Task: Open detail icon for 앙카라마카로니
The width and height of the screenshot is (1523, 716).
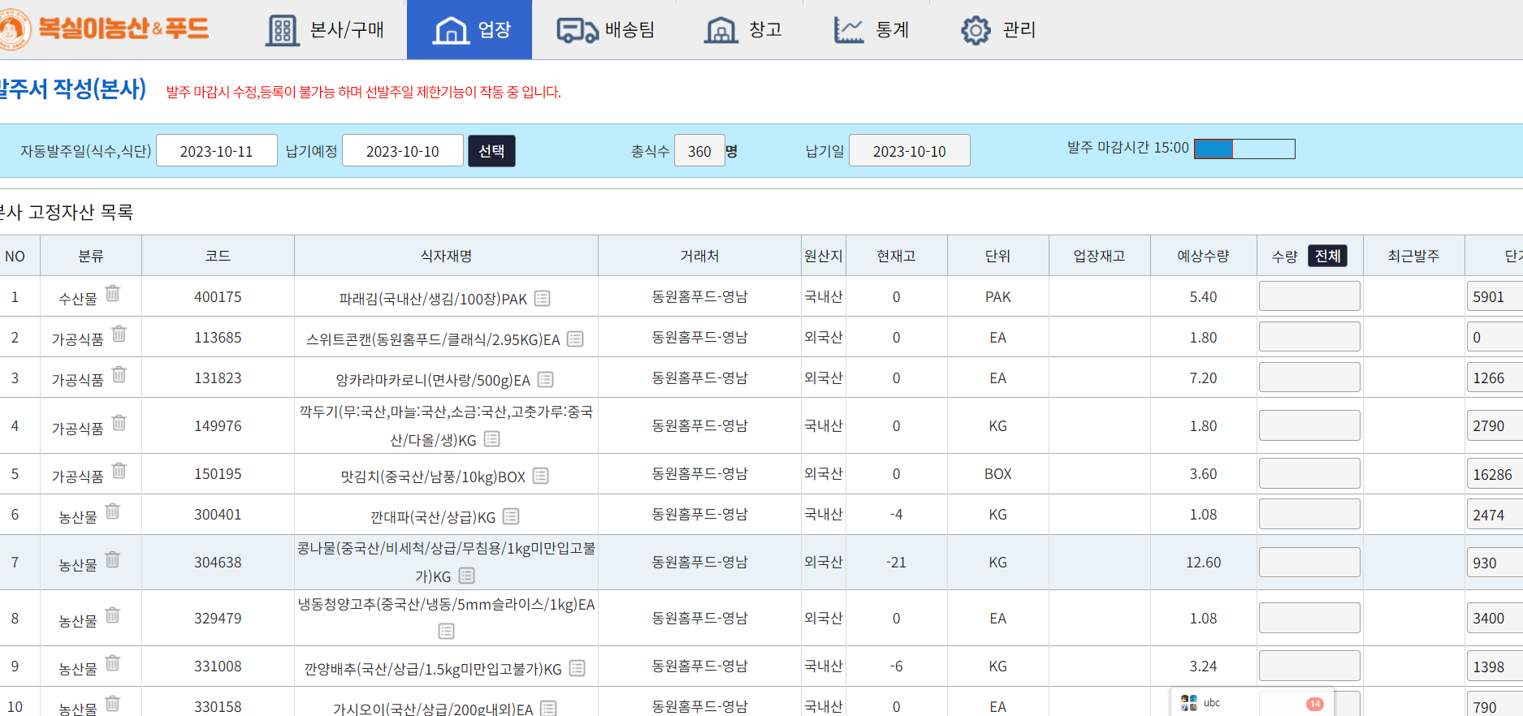Action: tap(546, 379)
